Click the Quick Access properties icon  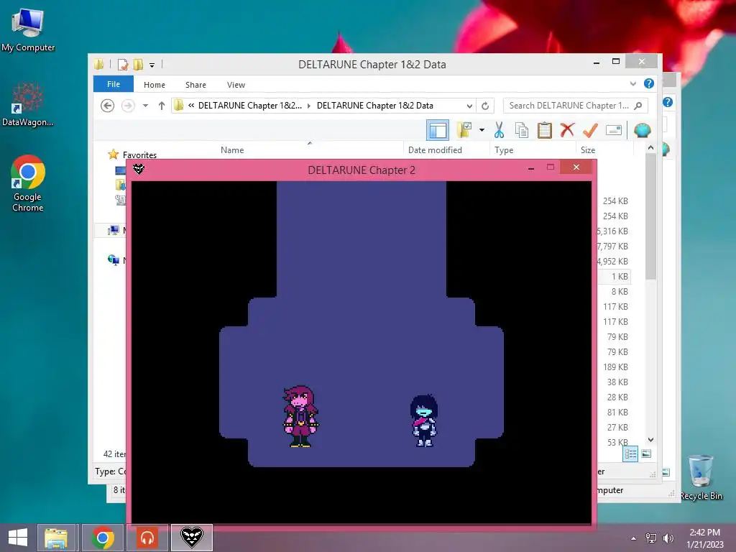coord(122,64)
